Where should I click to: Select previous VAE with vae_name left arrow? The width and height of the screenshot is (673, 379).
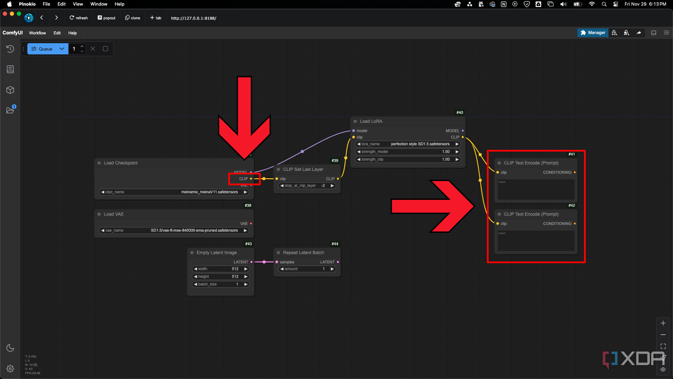103,231
